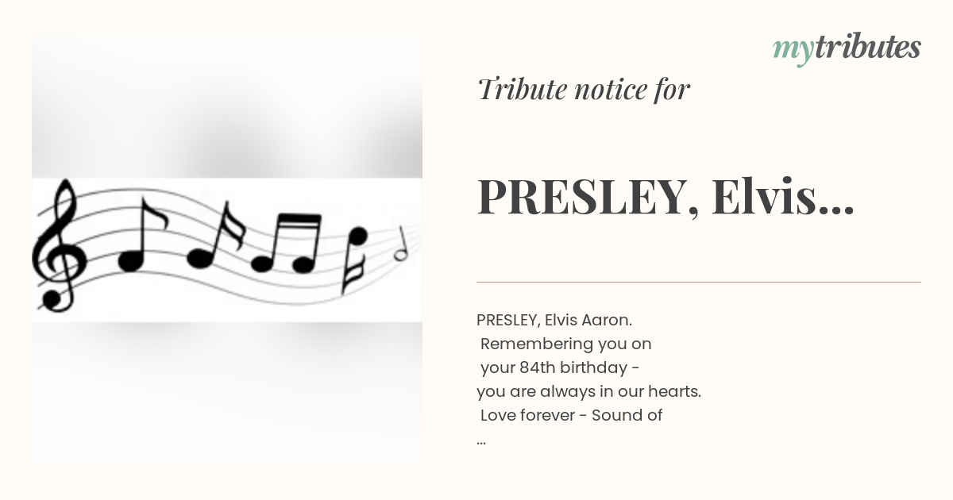Click the small note with flags
The width and height of the screenshot is (953, 500).
[x=355, y=260]
